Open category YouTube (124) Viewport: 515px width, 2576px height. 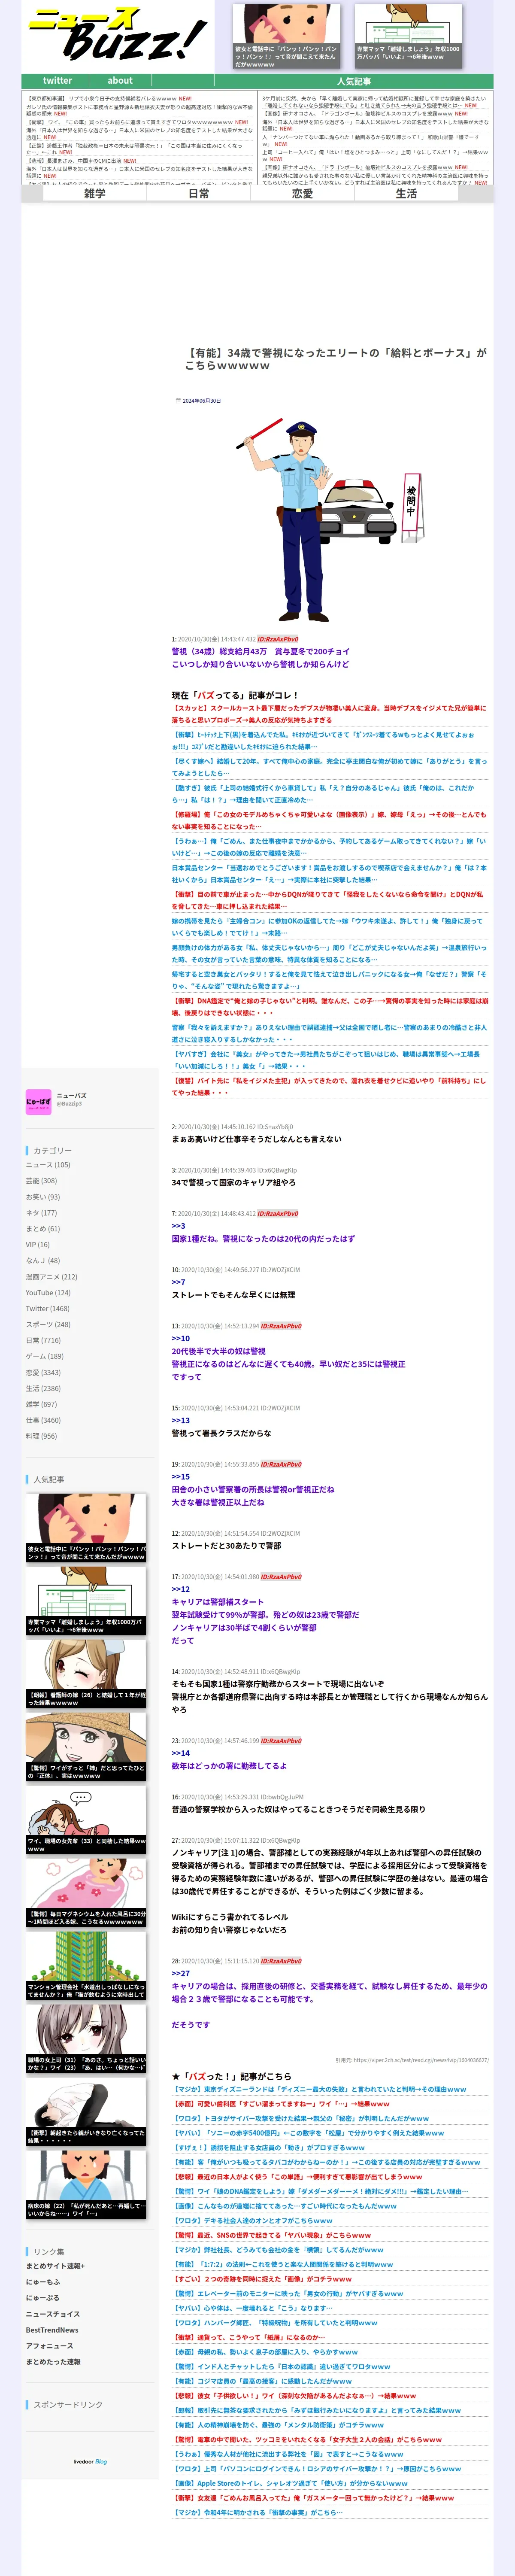48,1293
